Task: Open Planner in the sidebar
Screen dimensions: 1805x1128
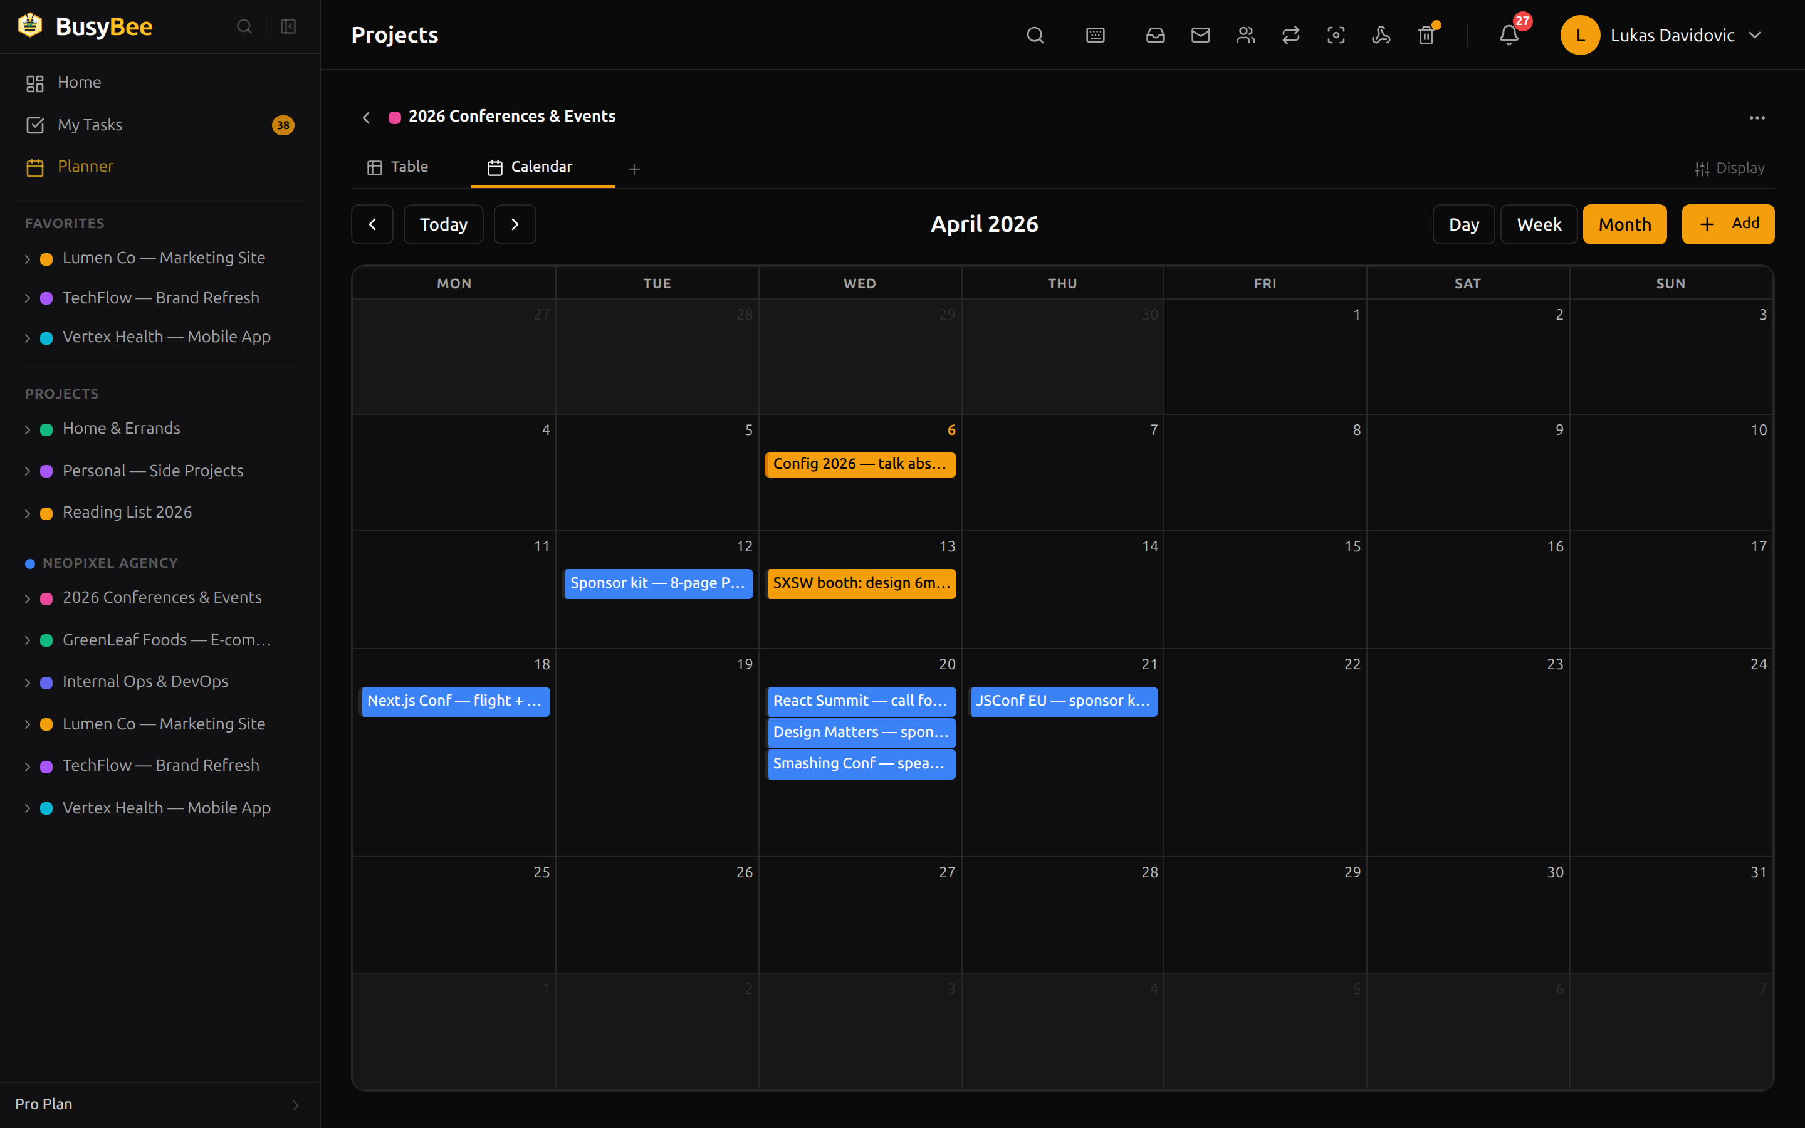Action: coord(160,166)
